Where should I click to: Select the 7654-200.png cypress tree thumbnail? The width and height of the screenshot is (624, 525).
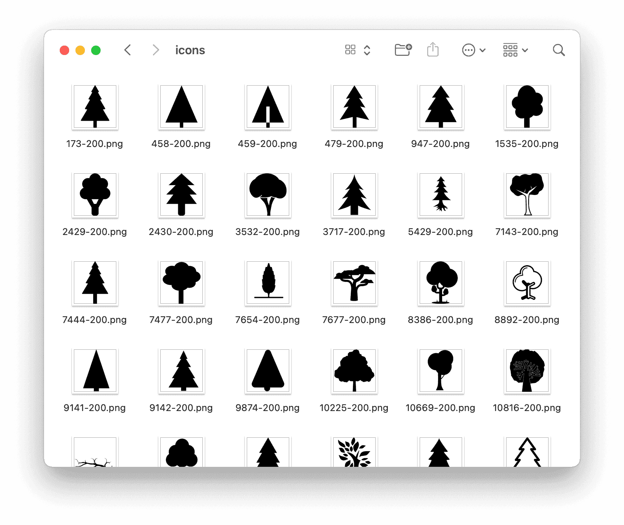click(268, 283)
